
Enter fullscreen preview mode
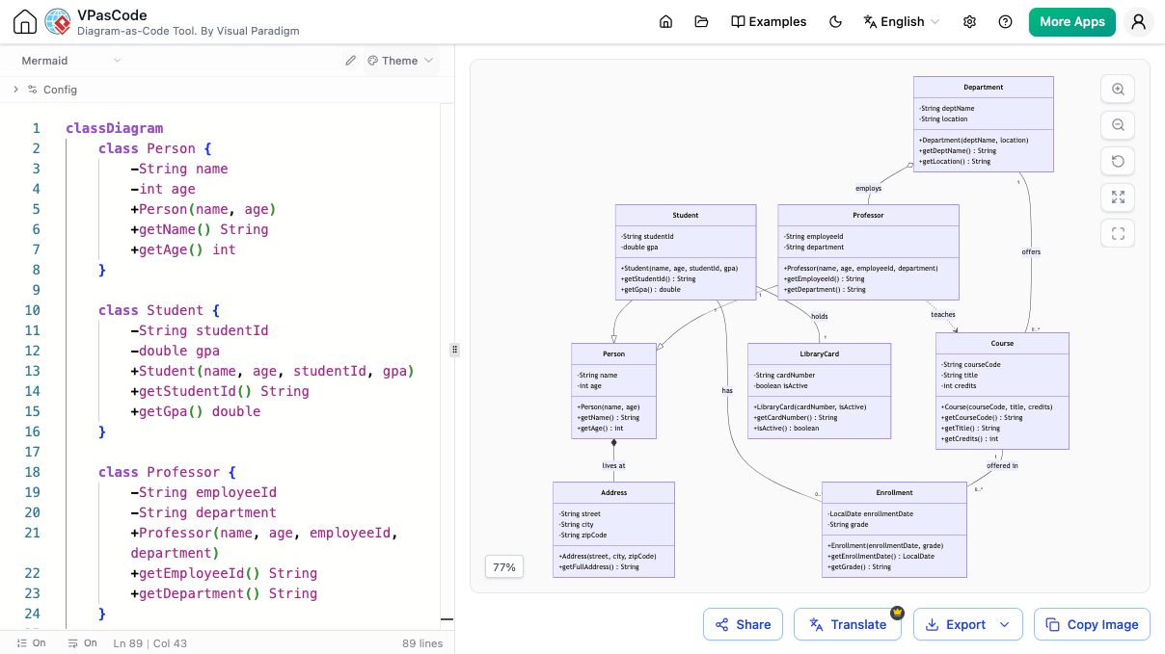(x=1118, y=233)
